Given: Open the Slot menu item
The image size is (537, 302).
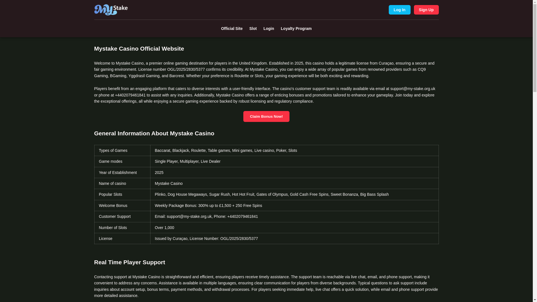Looking at the screenshot, I should (253, 29).
